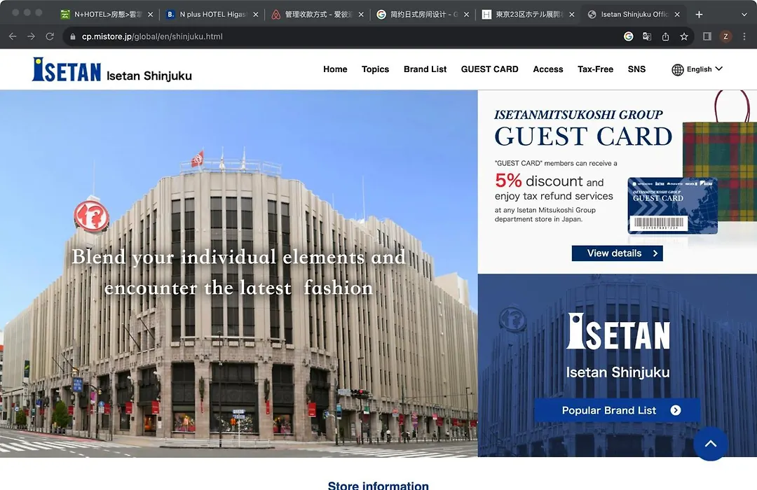
Task: Open the share icon in address bar
Action: (x=665, y=36)
